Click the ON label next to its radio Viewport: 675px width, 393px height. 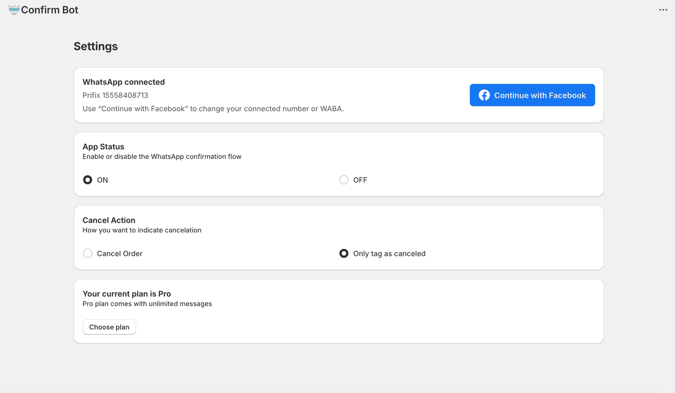point(102,180)
